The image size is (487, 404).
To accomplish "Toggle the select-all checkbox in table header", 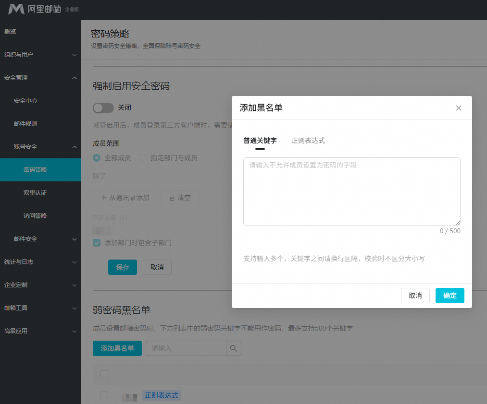I will point(104,374).
